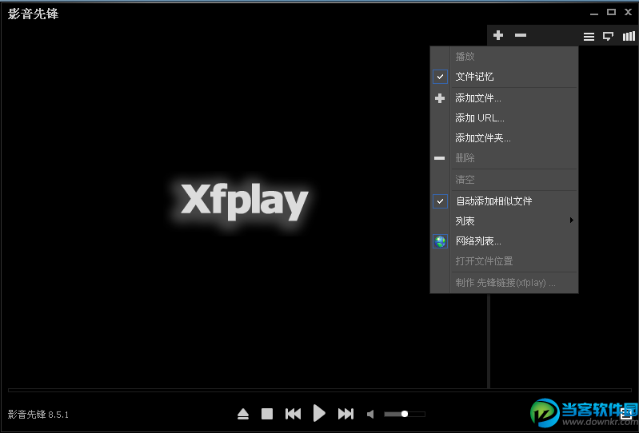
Task: Toggle the 文件记忆 checkbox
Action: tap(440, 77)
